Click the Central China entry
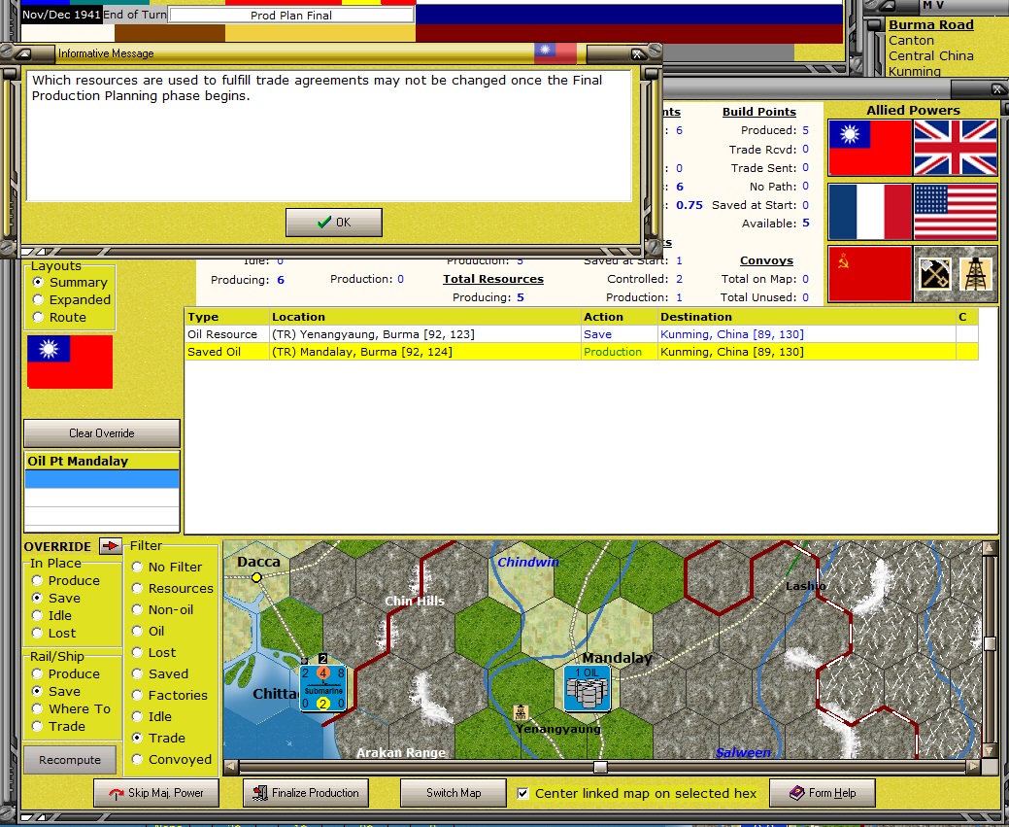 pos(930,55)
